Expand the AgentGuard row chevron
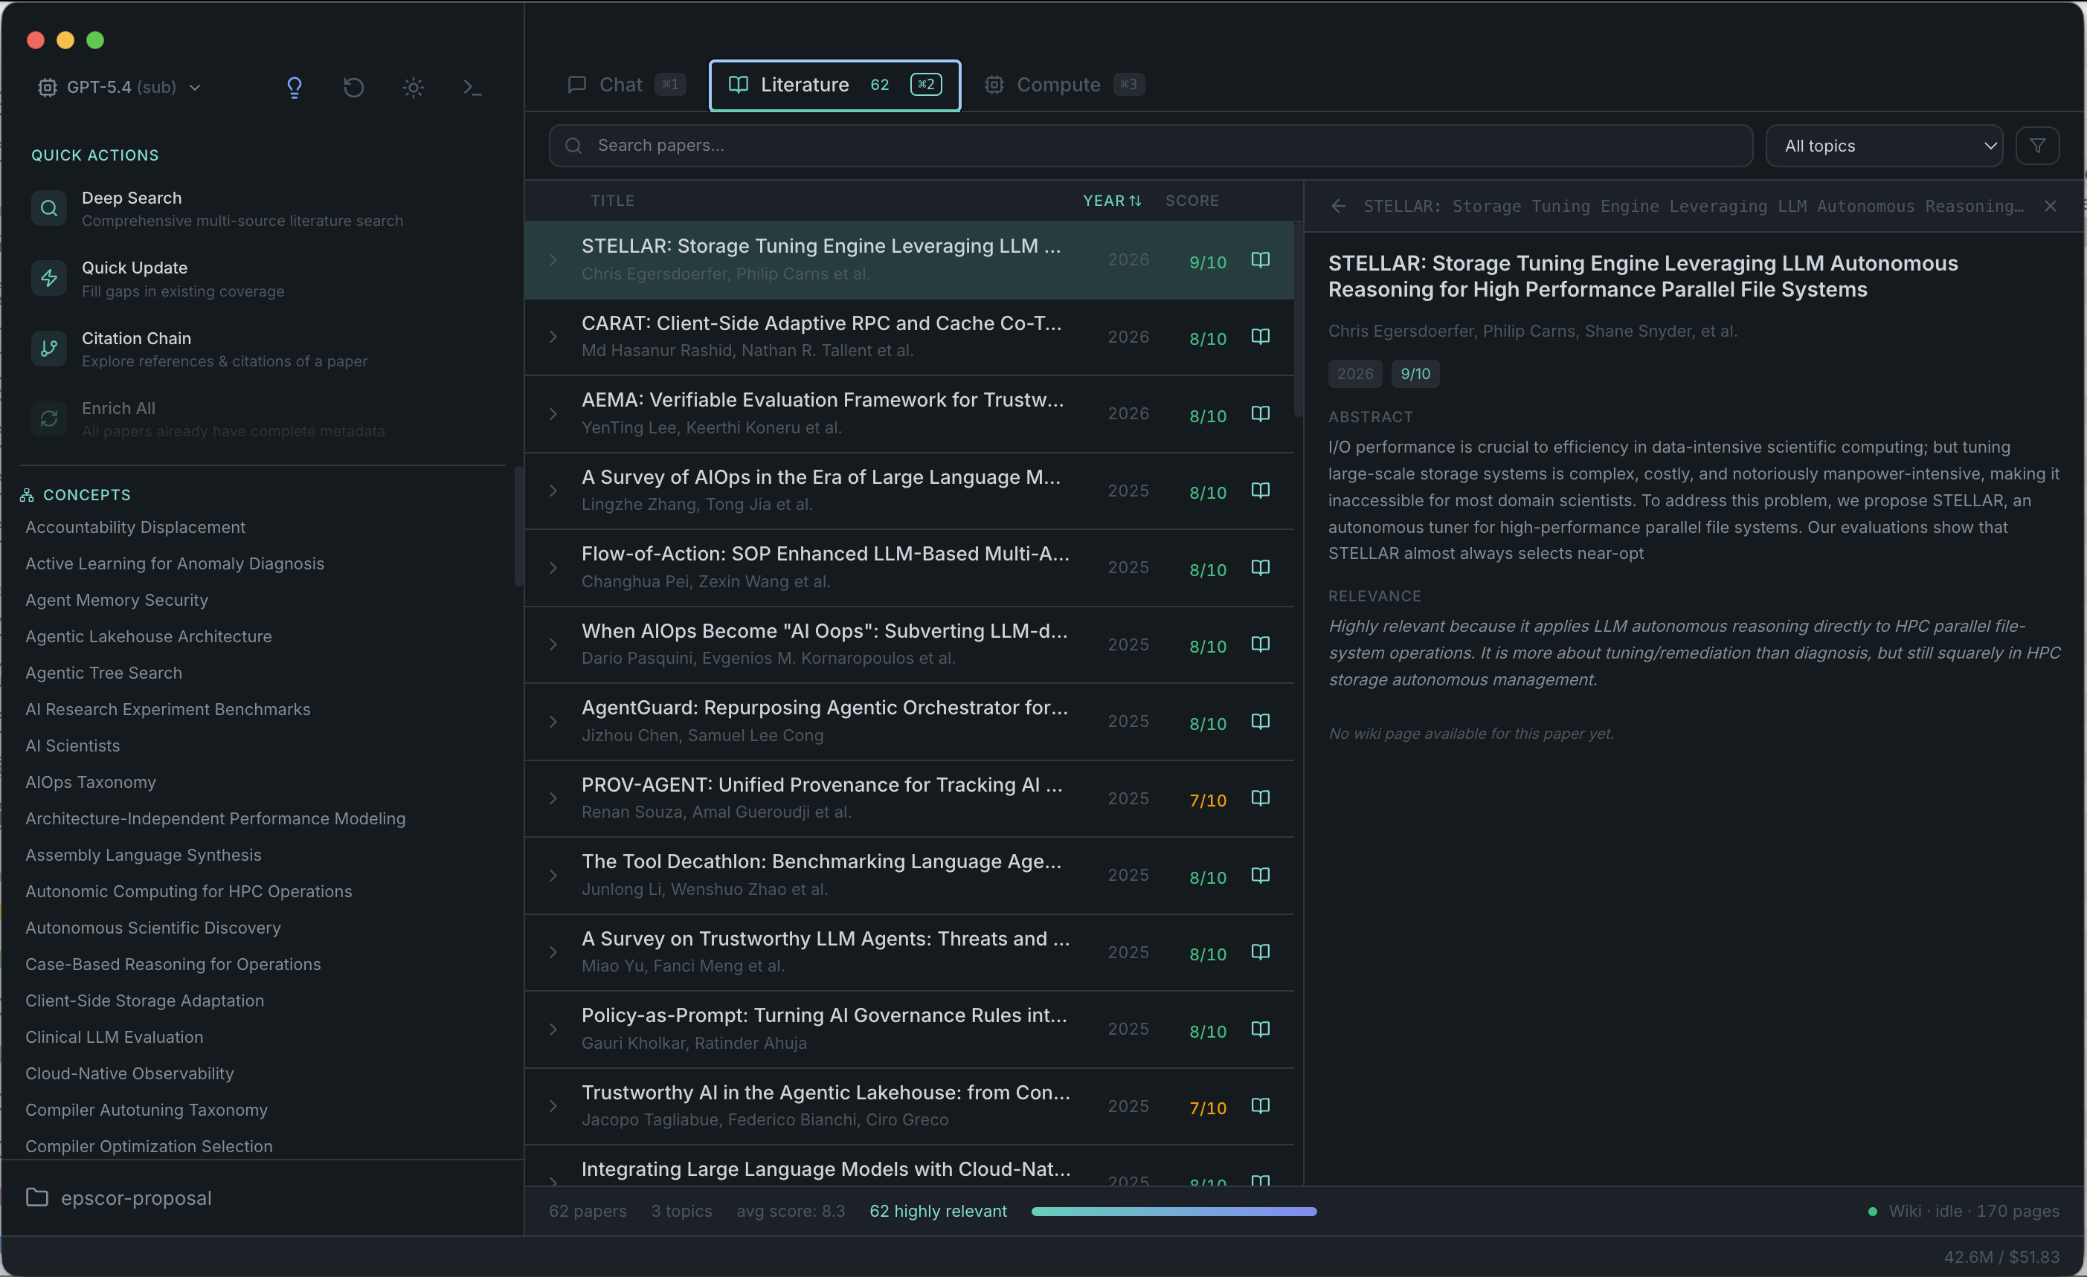2087x1277 pixels. [553, 722]
